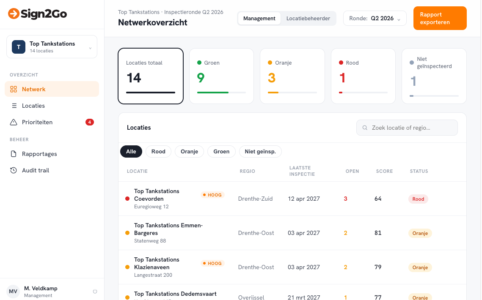Open Top Tankstations Emmen-Bargeres location
Screen dimensions: 482x300
292,233
